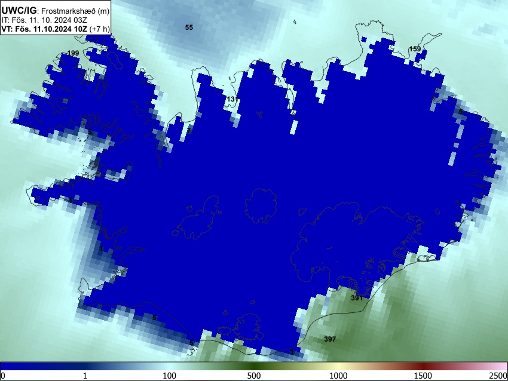Click the map value 55 over the sea

pos(189,27)
